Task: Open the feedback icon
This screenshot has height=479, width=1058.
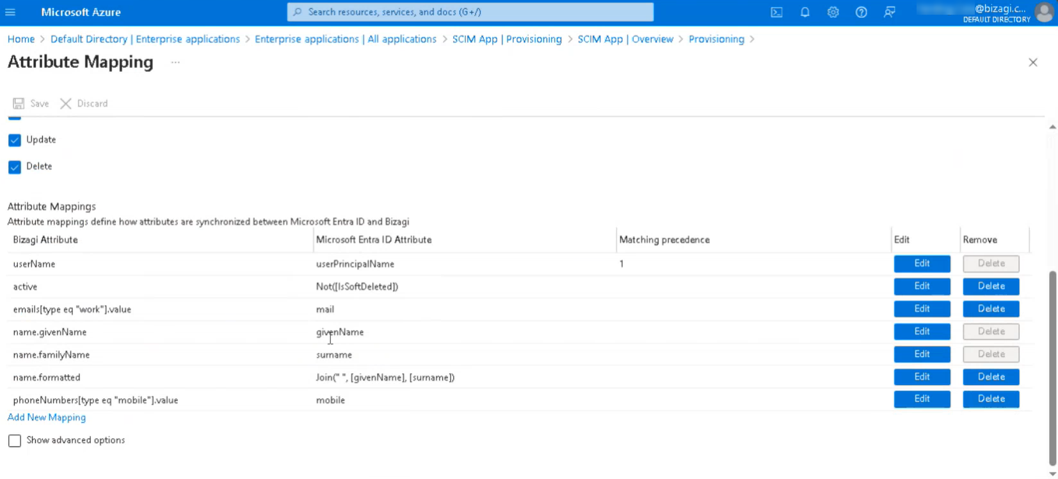Action: tap(889, 12)
